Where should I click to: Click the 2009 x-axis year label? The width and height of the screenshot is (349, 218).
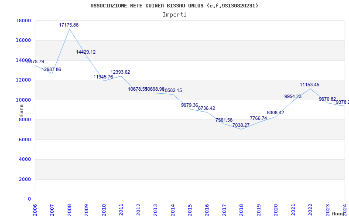[x=86, y=210]
